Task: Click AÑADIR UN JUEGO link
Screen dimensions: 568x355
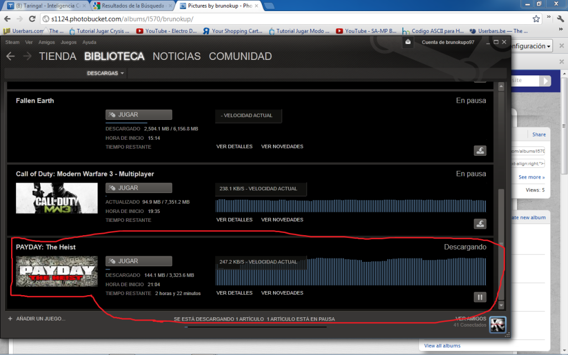Action: pos(41,319)
